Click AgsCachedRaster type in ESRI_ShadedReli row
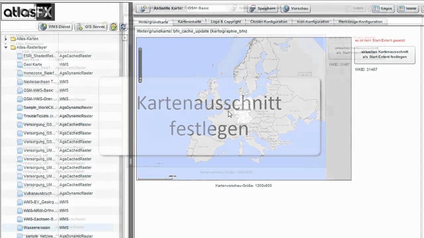 click(76, 56)
